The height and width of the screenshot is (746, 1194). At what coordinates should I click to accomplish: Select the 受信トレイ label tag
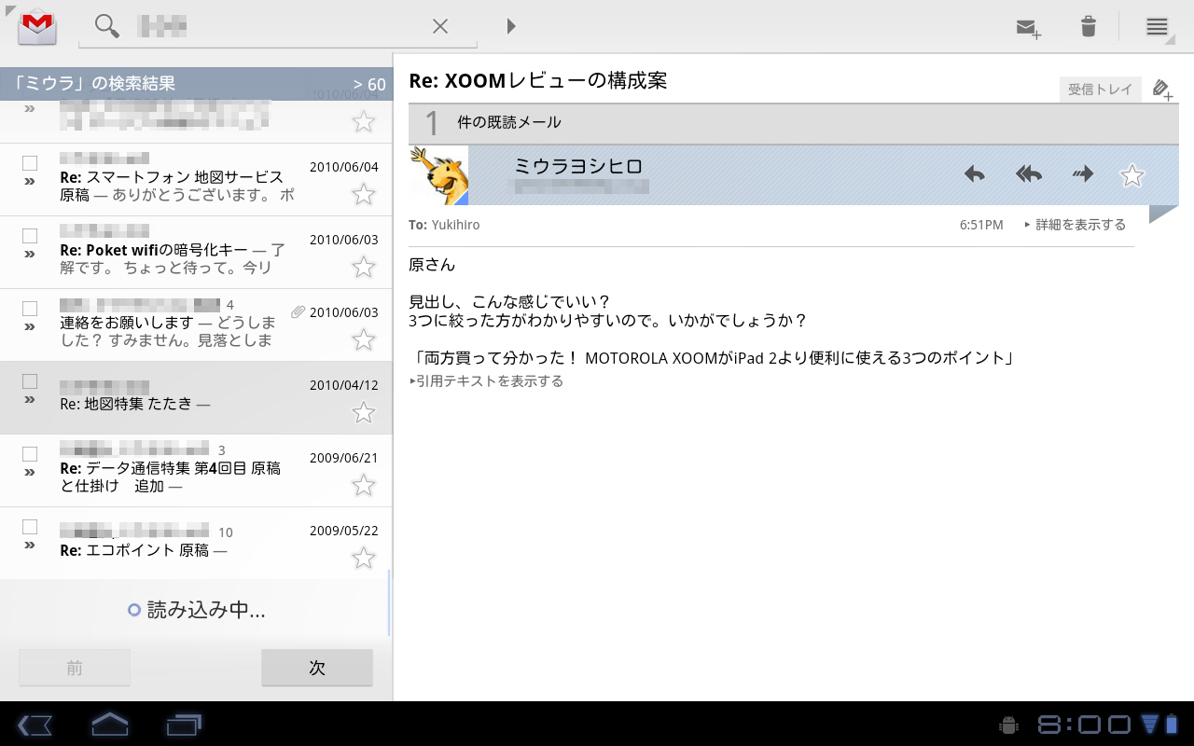click(x=1101, y=90)
